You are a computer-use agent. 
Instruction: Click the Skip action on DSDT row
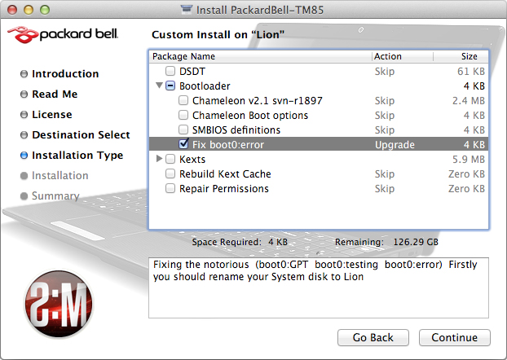(x=385, y=71)
